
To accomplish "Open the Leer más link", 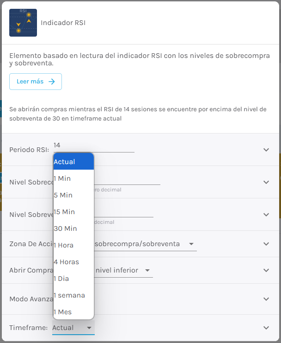I will (36, 82).
